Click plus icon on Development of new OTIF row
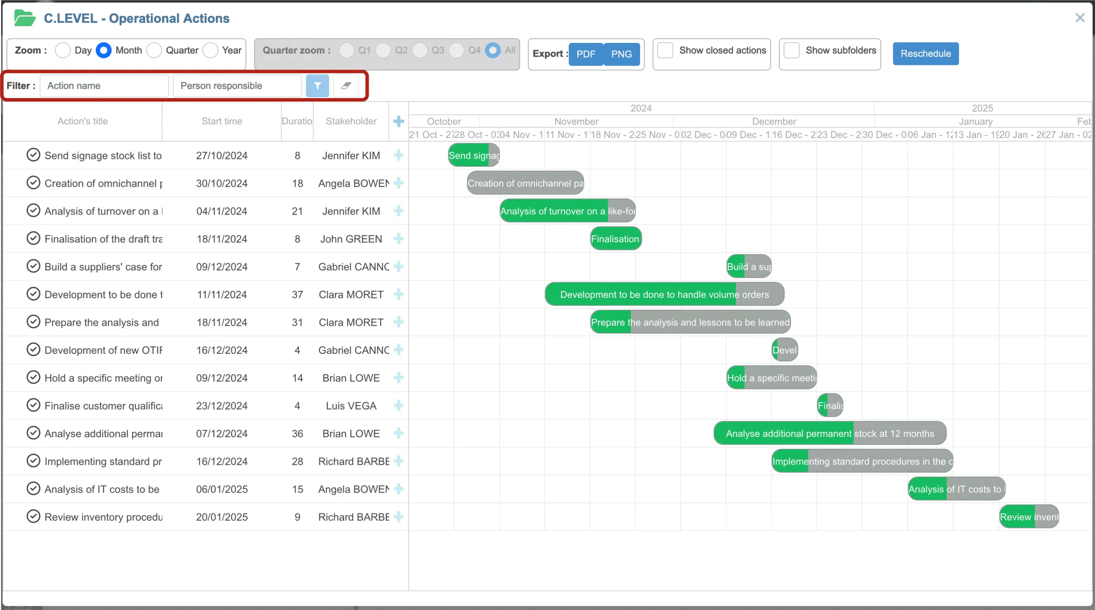Viewport: 1095px width, 610px height. tap(398, 350)
